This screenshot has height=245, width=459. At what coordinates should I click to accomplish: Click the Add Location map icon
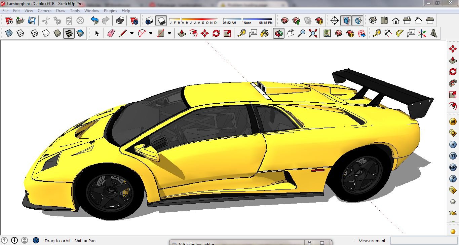click(327, 33)
